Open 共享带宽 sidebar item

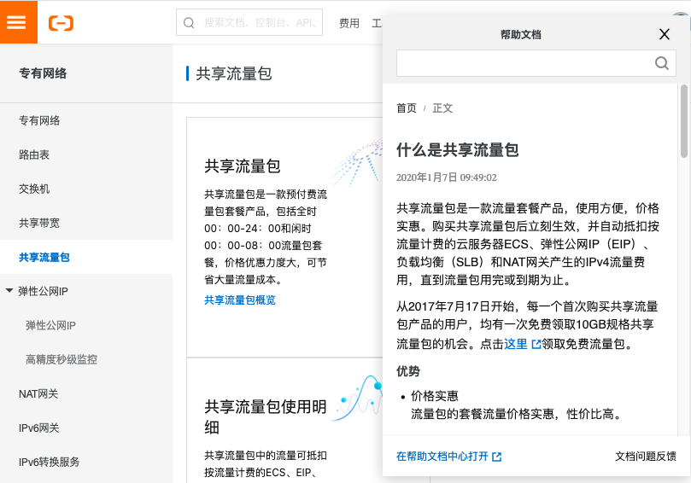pos(39,223)
